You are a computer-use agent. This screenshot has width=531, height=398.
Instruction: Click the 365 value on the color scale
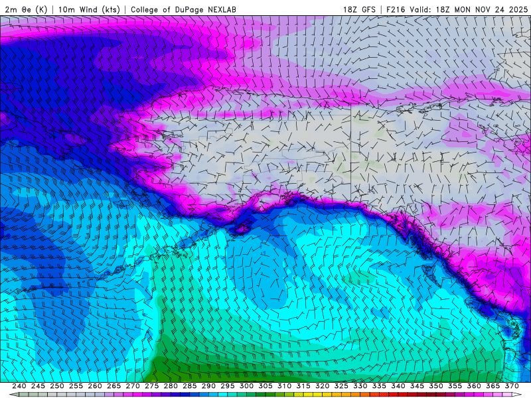pyautogui.click(x=493, y=386)
